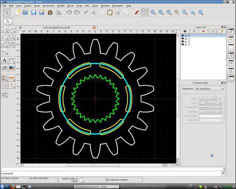Open the Examples menu
The image size is (236, 189).
pyautogui.click(x=117, y=6)
